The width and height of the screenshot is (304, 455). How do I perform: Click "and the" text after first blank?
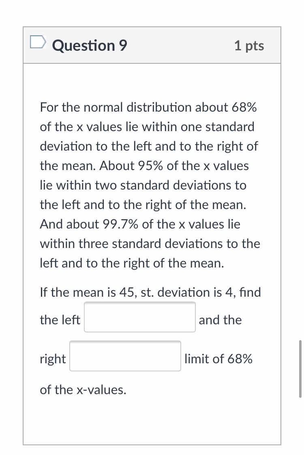pos(220,320)
